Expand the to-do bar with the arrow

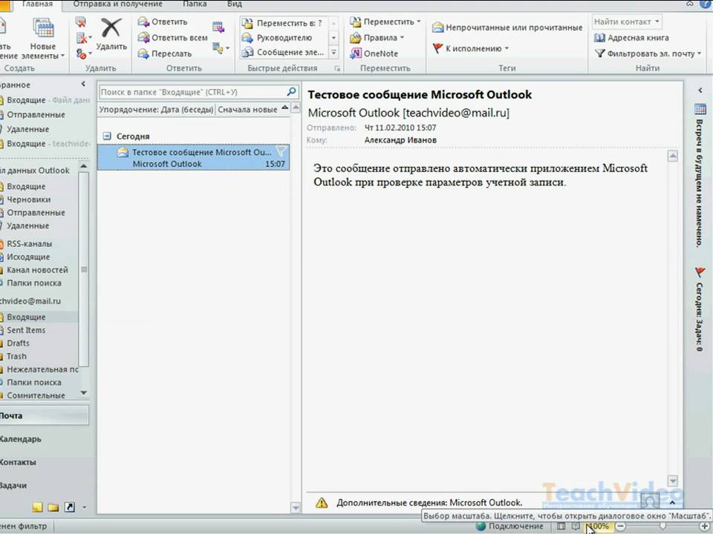(x=700, y=90)
